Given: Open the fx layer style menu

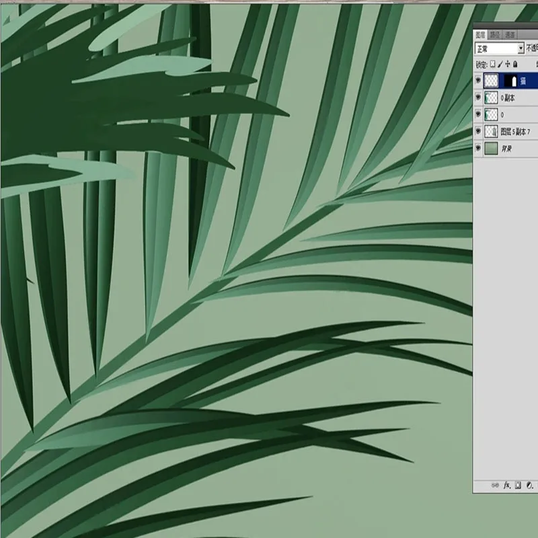Looking at the screenshot, I should (507, 485).
